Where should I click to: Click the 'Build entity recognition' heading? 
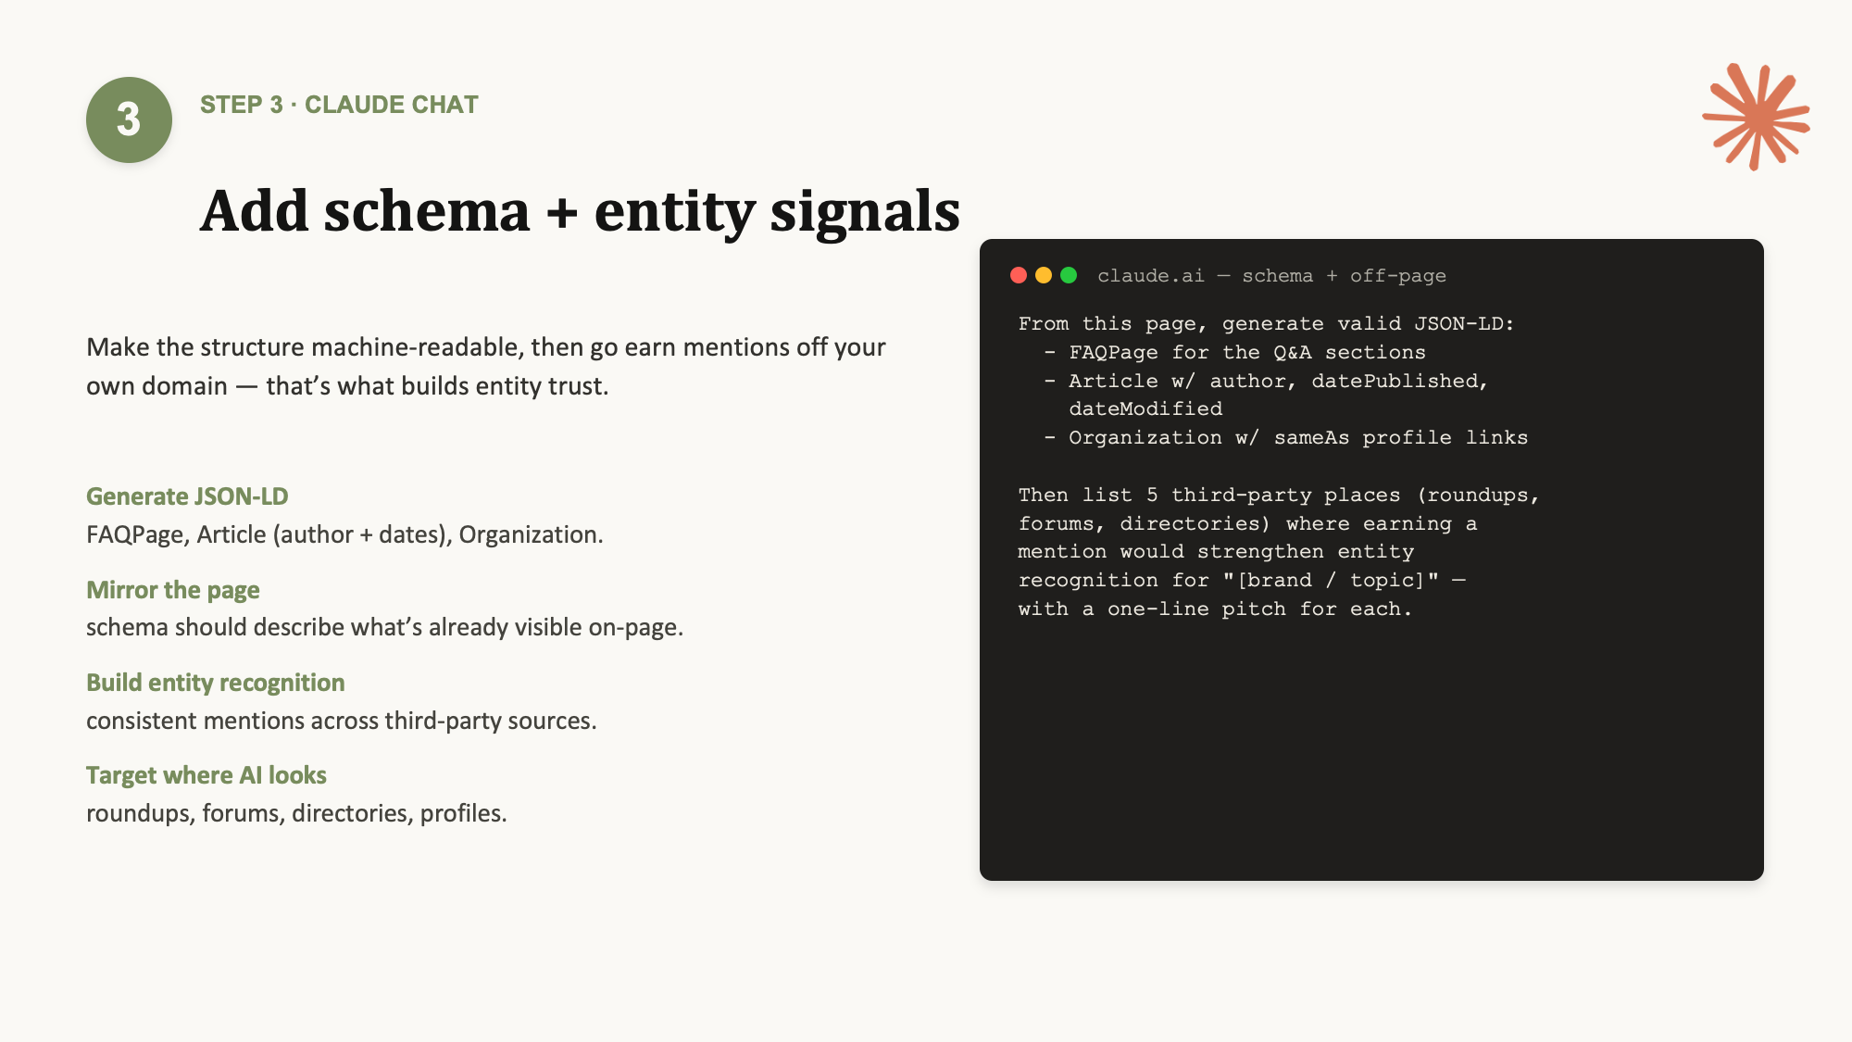pyautogui.click(x=216, y=683)
